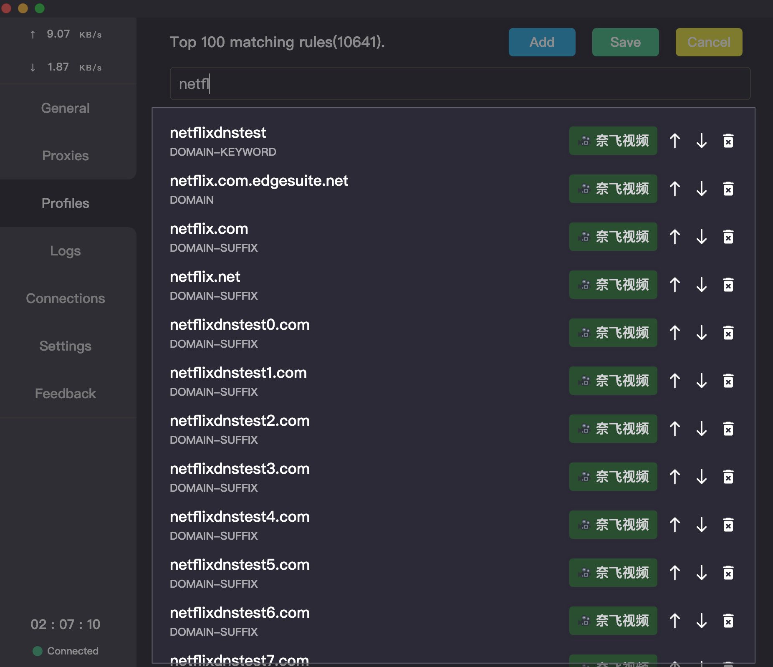This screenshot has height=667, width=773.
Task: Go to the Connections section
Action: 66,298
